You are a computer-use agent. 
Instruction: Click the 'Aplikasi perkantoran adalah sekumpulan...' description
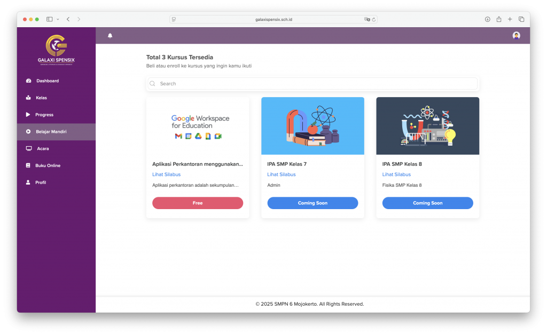(x=196, y=185)
